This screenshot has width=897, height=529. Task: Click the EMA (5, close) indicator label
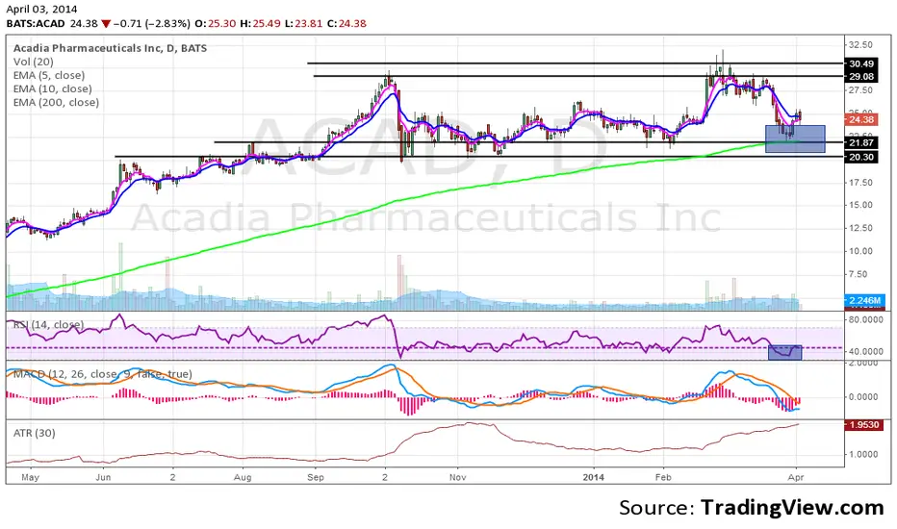coord(49,75)
